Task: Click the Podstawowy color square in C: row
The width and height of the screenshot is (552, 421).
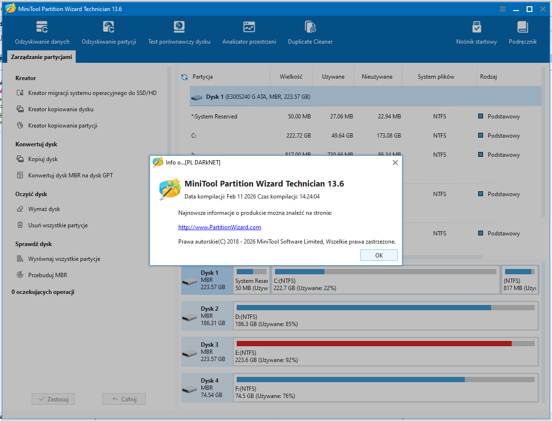Action: (x=481, y=135)
